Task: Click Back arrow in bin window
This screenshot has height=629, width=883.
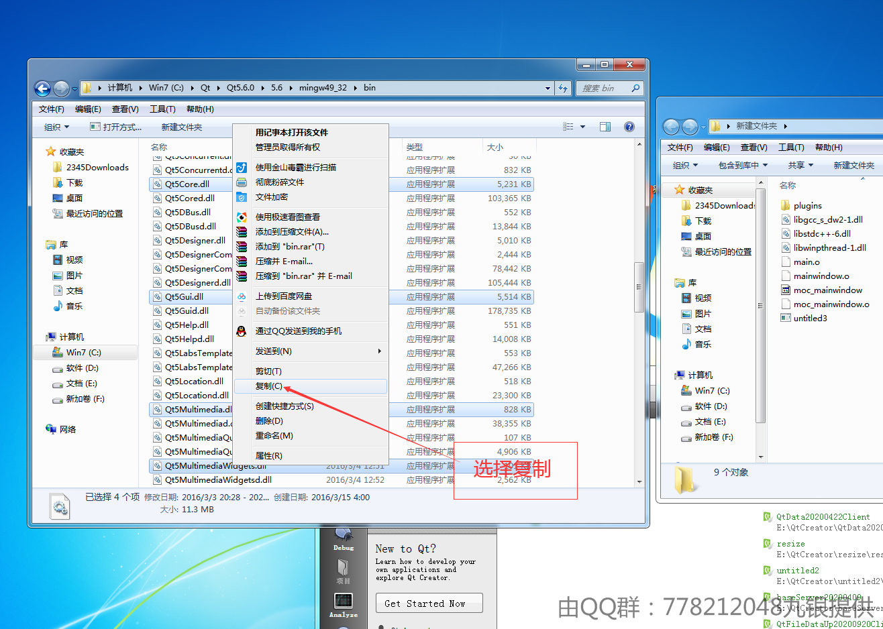Action: (x=42, y=89)
